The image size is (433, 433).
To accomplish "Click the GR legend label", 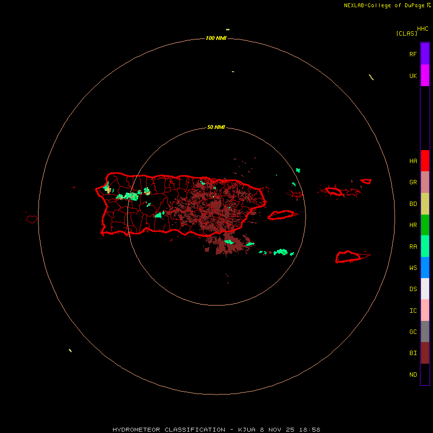I will click(x=413, y=182).
